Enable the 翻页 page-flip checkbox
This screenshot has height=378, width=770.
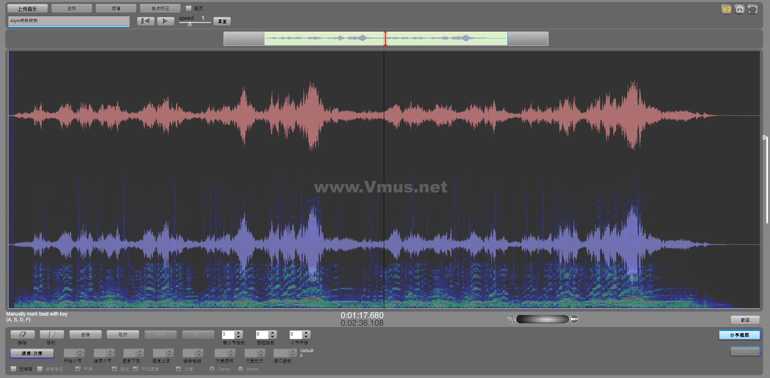click(189, 8)
